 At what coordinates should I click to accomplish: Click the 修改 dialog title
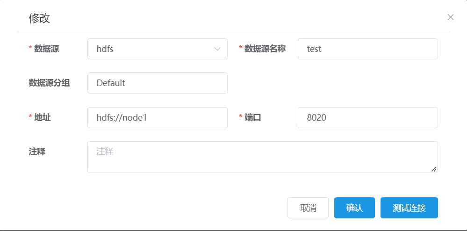click(39, 18)
